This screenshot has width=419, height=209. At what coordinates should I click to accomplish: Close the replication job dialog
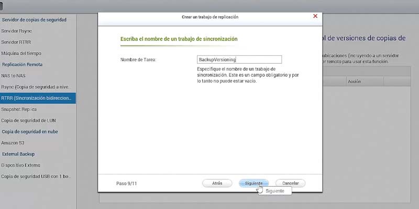(x=315, y=16)
